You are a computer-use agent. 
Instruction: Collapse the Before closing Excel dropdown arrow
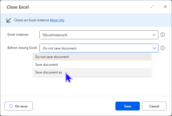[x=154, y=48]
